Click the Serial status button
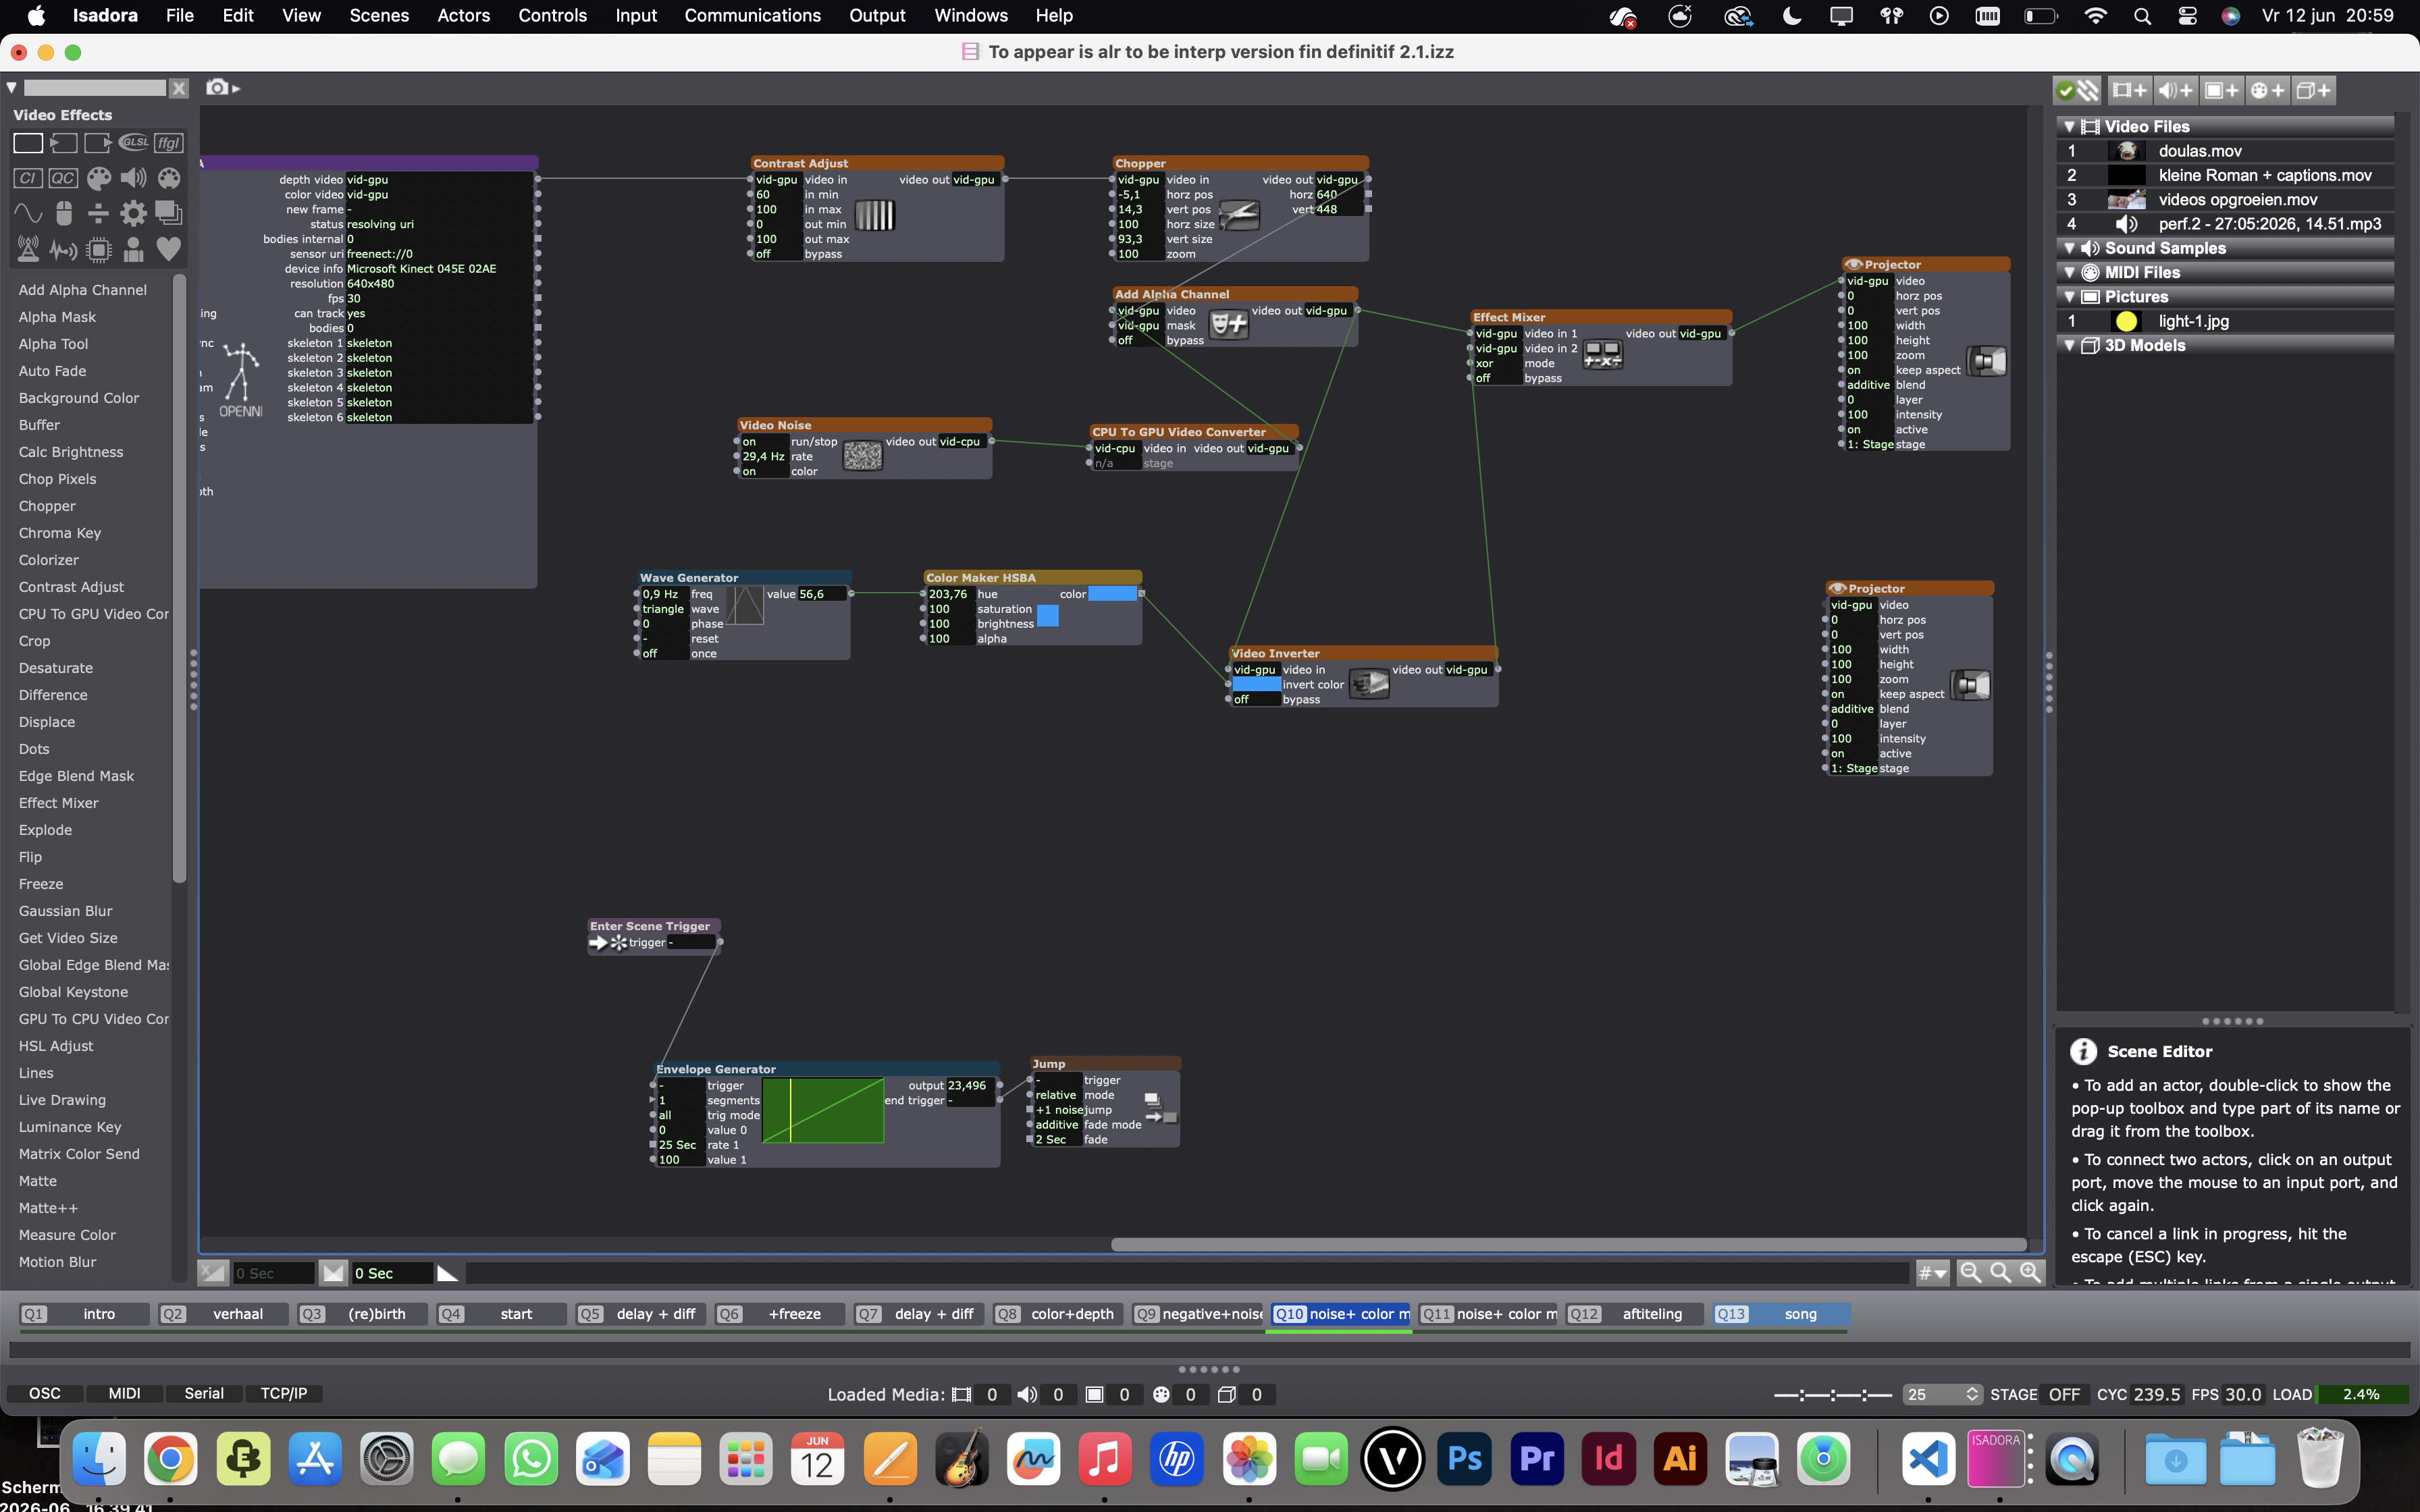The height and width of the screenshot is (1512, 2420). point(204,1394)
